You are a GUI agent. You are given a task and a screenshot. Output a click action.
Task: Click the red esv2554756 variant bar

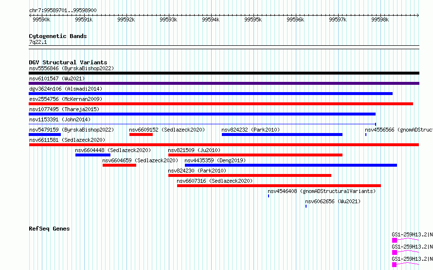221,104
